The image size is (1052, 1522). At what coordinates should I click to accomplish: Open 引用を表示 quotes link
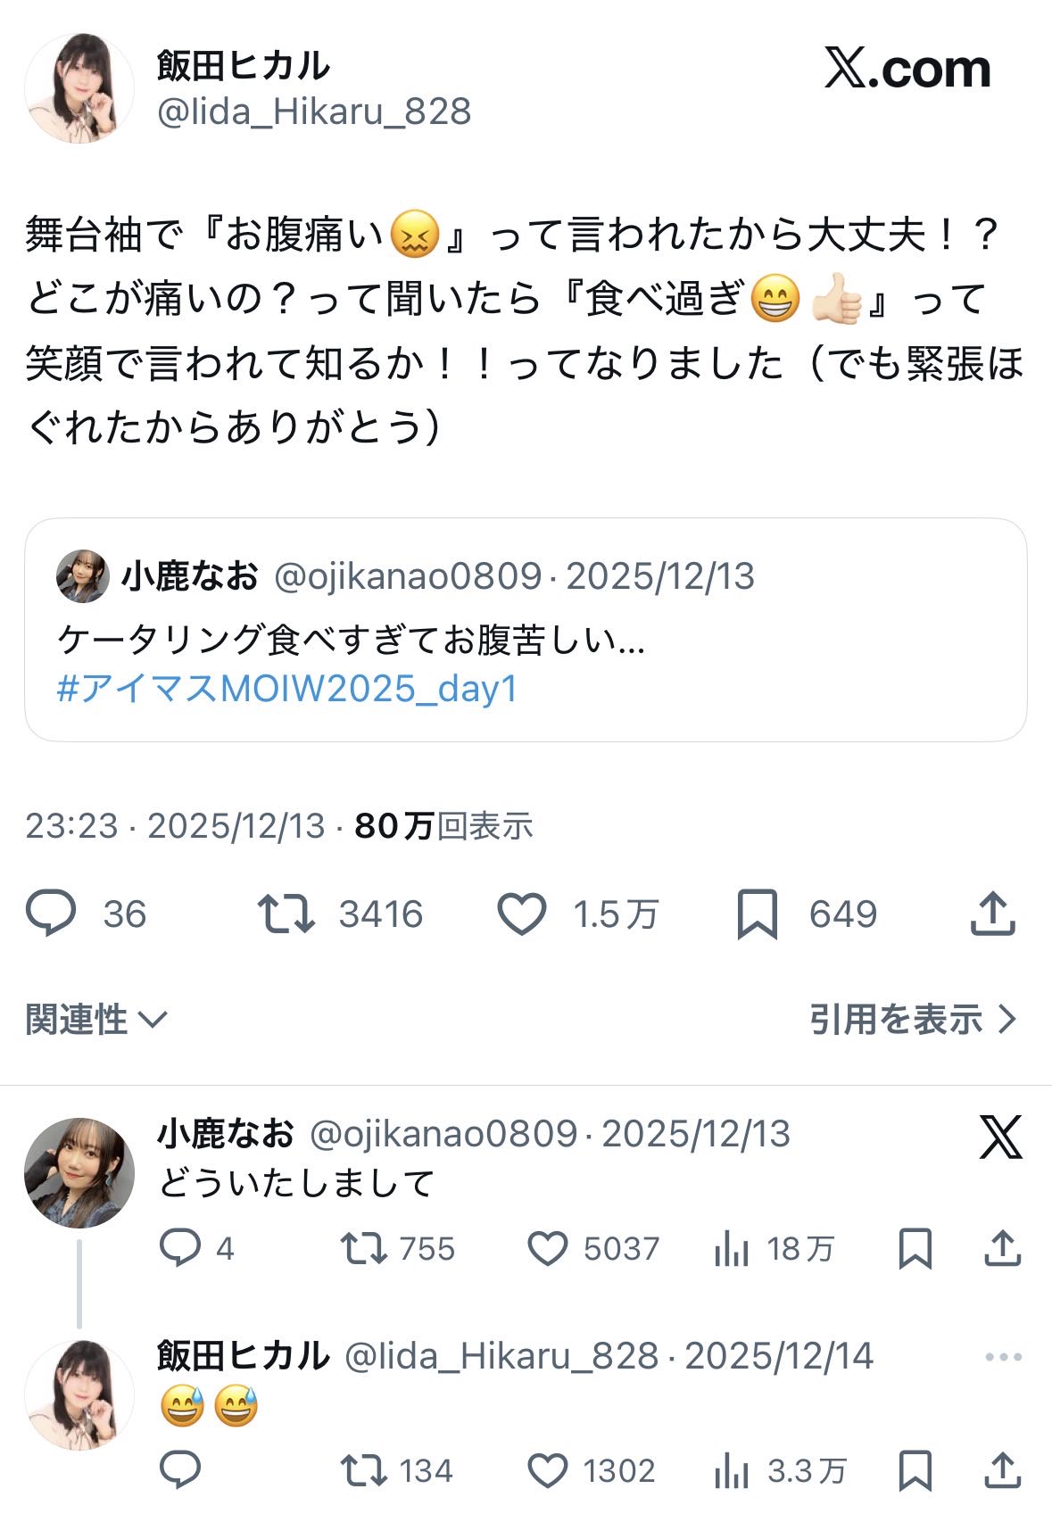tap(912, 1019)
